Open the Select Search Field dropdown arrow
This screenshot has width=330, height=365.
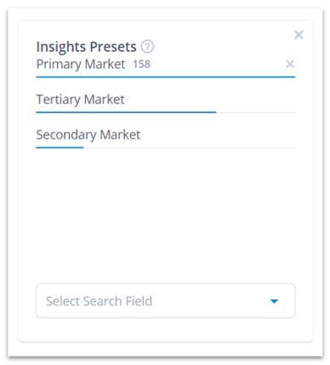(x=274, y=301)
